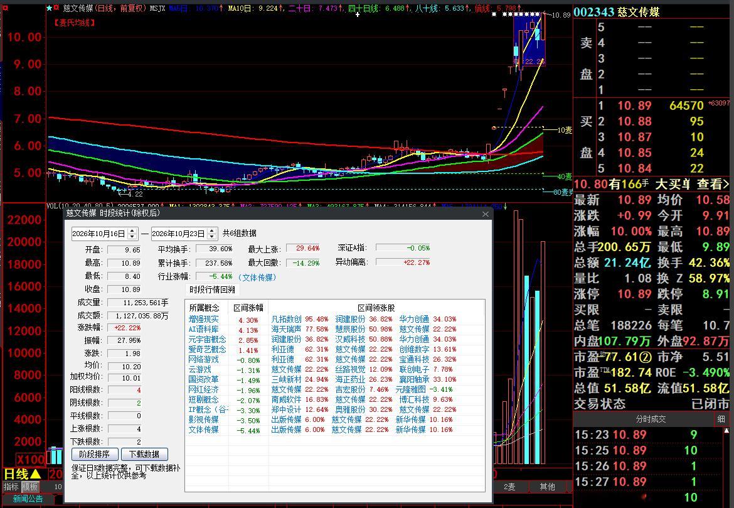This screenshot has width=734, height=508.
Task: Click leading stock 凡拓数创 in the table
Action: (287, 319)
